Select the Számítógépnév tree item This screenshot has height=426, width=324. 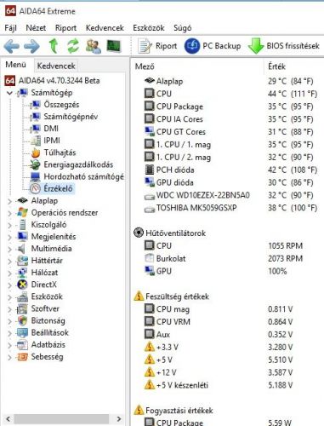point(71,117)
